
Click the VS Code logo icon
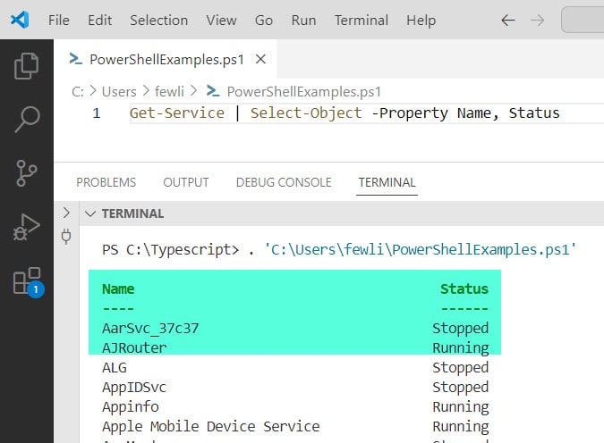pyautogui.click(x=20, y=20)
